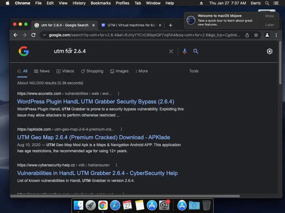Reload the Google search page
The height and width of the screenshot is (213, 285).
point(33,35)
